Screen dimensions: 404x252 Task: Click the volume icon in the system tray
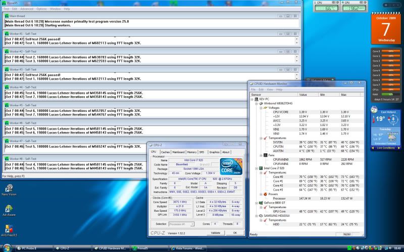coord(390,248)
